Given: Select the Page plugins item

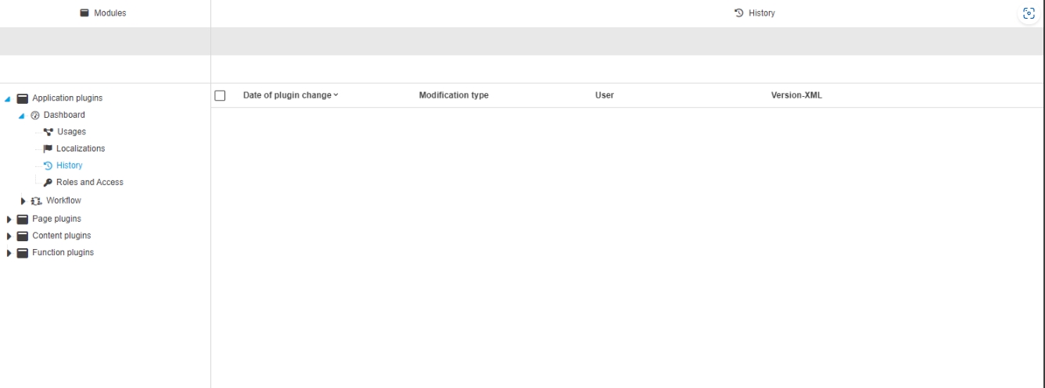Looking at the screenshot, I should coord(56,219).
